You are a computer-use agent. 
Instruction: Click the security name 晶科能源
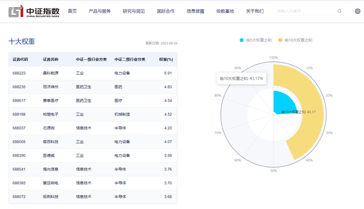point(51,73)
